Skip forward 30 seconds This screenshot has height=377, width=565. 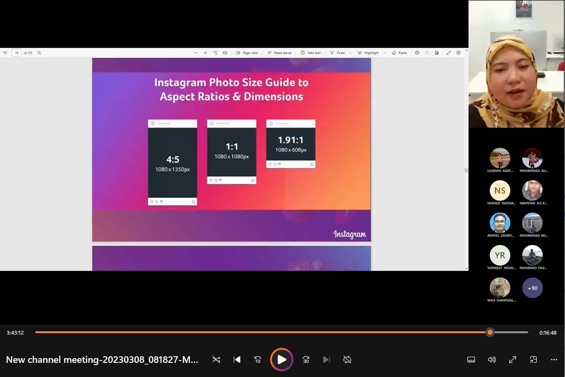coord(305,360)
